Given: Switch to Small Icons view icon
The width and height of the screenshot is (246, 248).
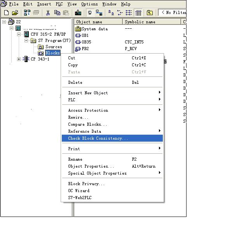Looking at the screenshot, I should [x=120, y=13].
